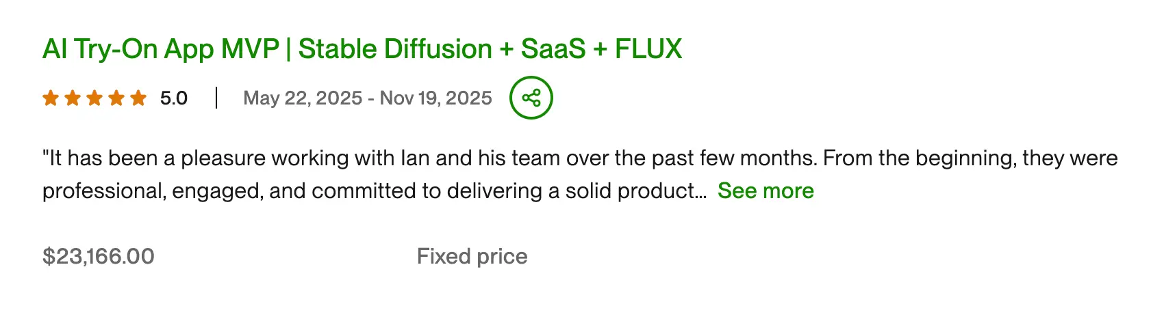Click the vertical divider after the rating
Screen dimensions: 1164x321
[x=216, y=98]
